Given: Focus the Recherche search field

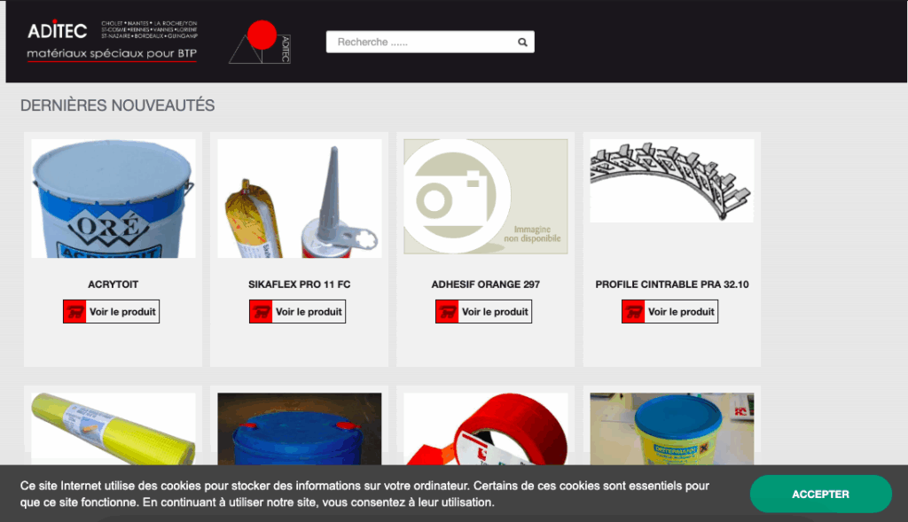Looking at the screenshot, I should click(421, 42).
